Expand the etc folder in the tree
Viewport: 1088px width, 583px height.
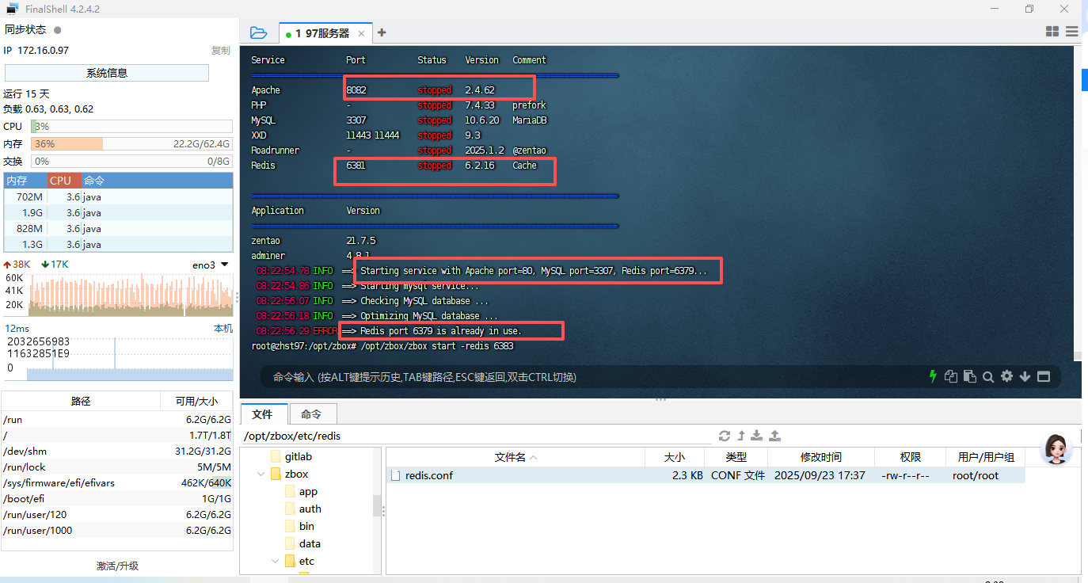[274, 560]
